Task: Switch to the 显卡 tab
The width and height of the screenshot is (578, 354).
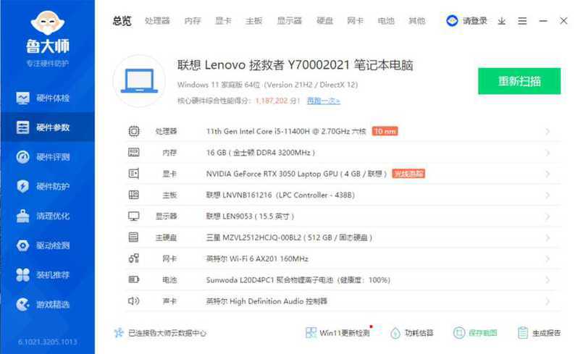Action: pos(223,21)
